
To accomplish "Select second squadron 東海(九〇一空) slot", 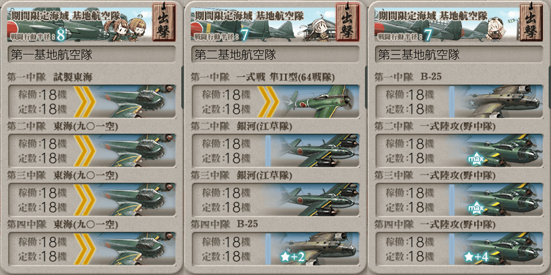I will pos(92,150).
